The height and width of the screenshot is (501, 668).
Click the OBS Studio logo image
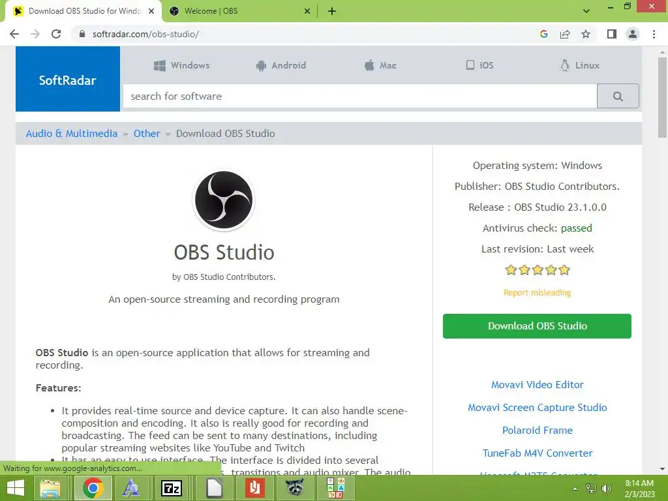(224, 200)
